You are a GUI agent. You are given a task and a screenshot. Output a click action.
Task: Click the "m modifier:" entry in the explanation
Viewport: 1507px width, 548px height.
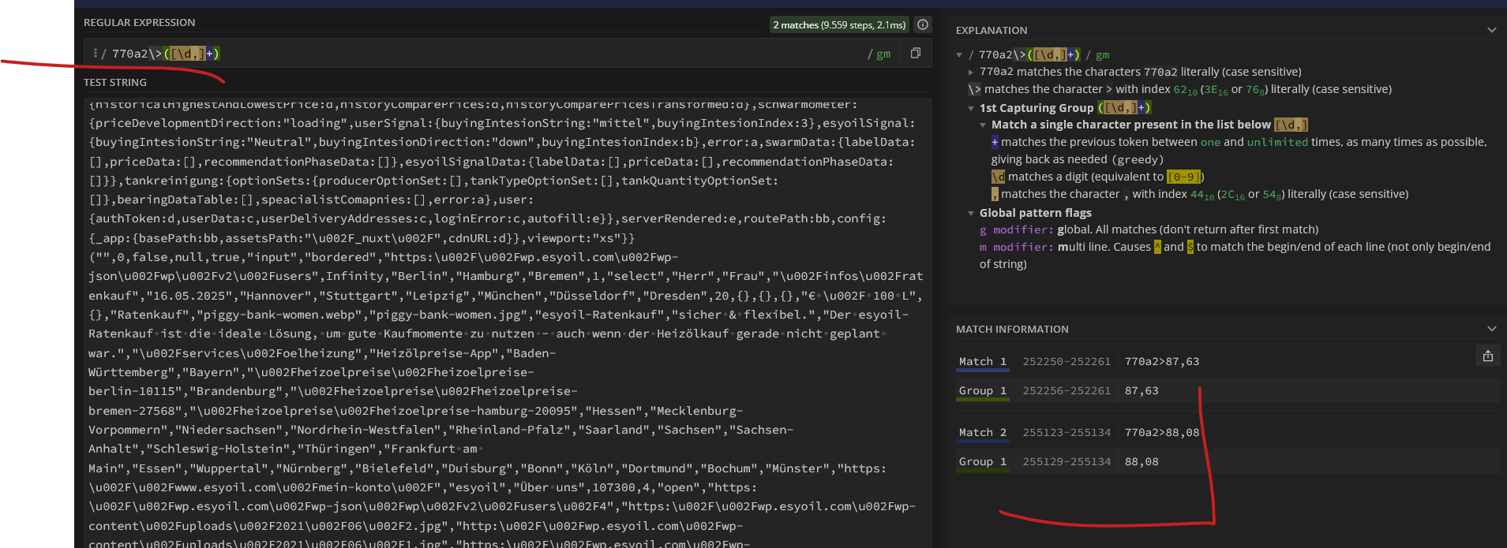coord(1016,247)
